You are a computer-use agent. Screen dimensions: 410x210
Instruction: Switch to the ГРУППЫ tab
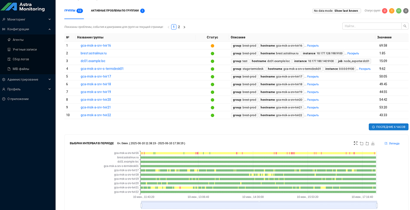pos(74,11)
